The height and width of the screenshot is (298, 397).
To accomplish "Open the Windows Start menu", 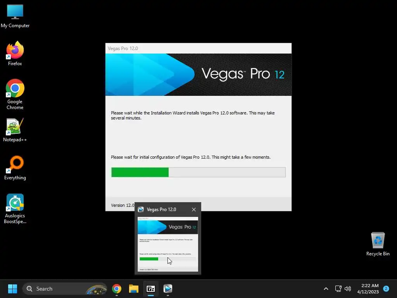I will click(12, 289).
